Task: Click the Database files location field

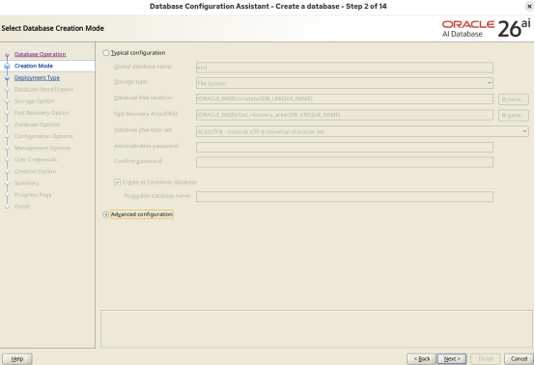Action: click(345, 98)
